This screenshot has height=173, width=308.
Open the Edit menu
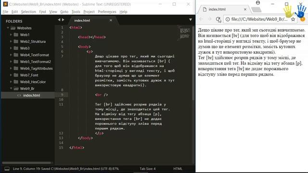[14, 12]
